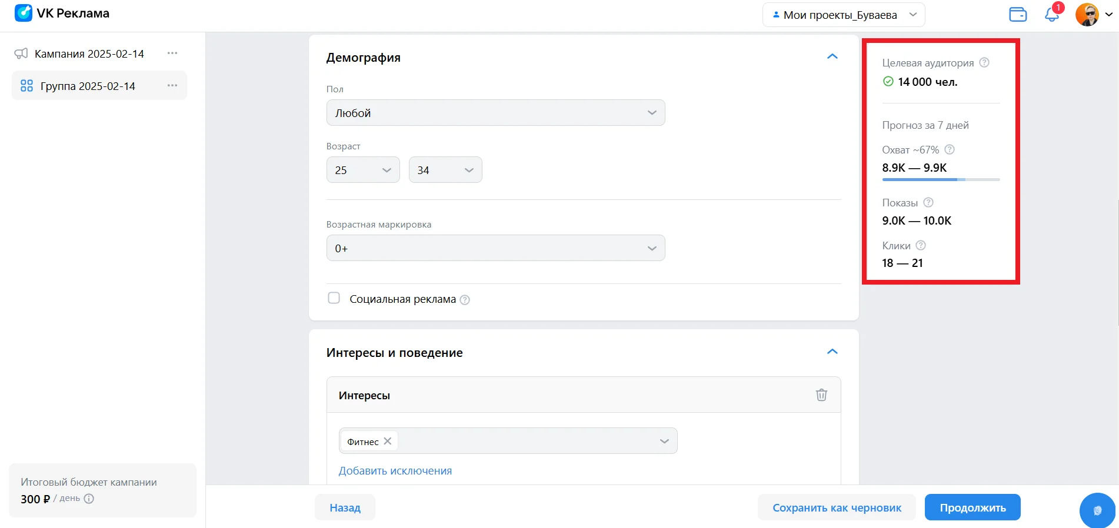Collapse the Демография section
This screenshot has width=1119, height=528.
click(832, 57)
